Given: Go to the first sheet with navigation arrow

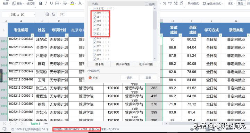Looking at the screenshot, I should (x=5, y=123).
